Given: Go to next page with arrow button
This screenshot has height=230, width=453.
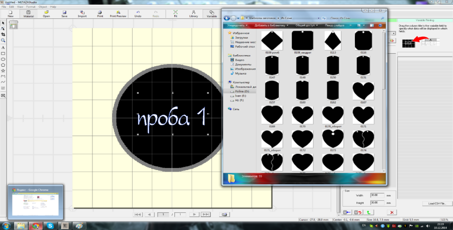Looking at the screenshot, I should (x=195, y=214).
